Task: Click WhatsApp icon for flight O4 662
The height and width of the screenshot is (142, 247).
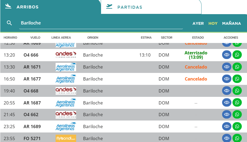Action: pos(237,115)
